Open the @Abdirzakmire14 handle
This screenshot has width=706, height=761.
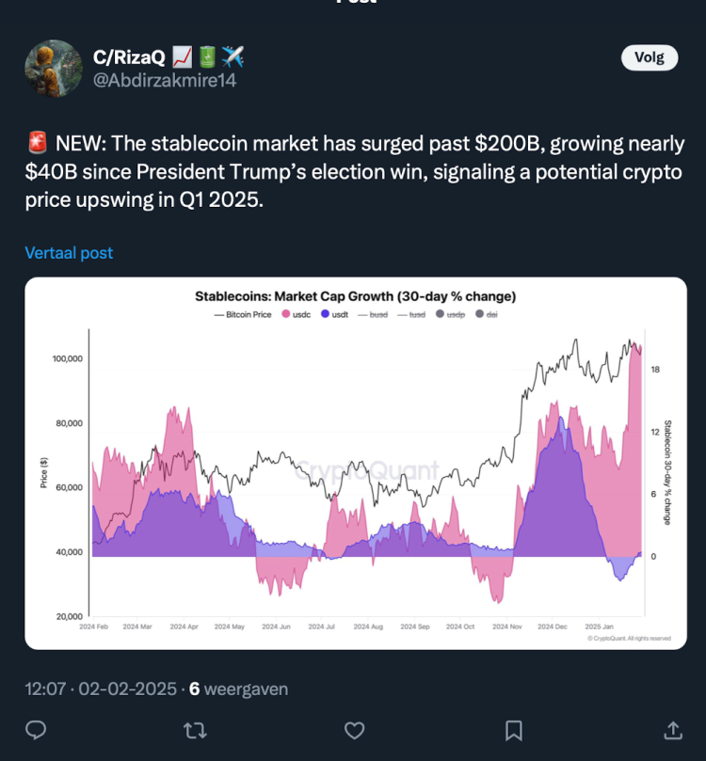coord(164,81)
